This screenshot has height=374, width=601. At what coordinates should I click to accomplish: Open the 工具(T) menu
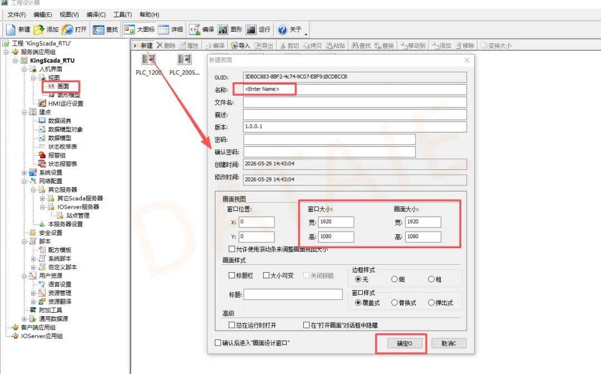(122, 14)
